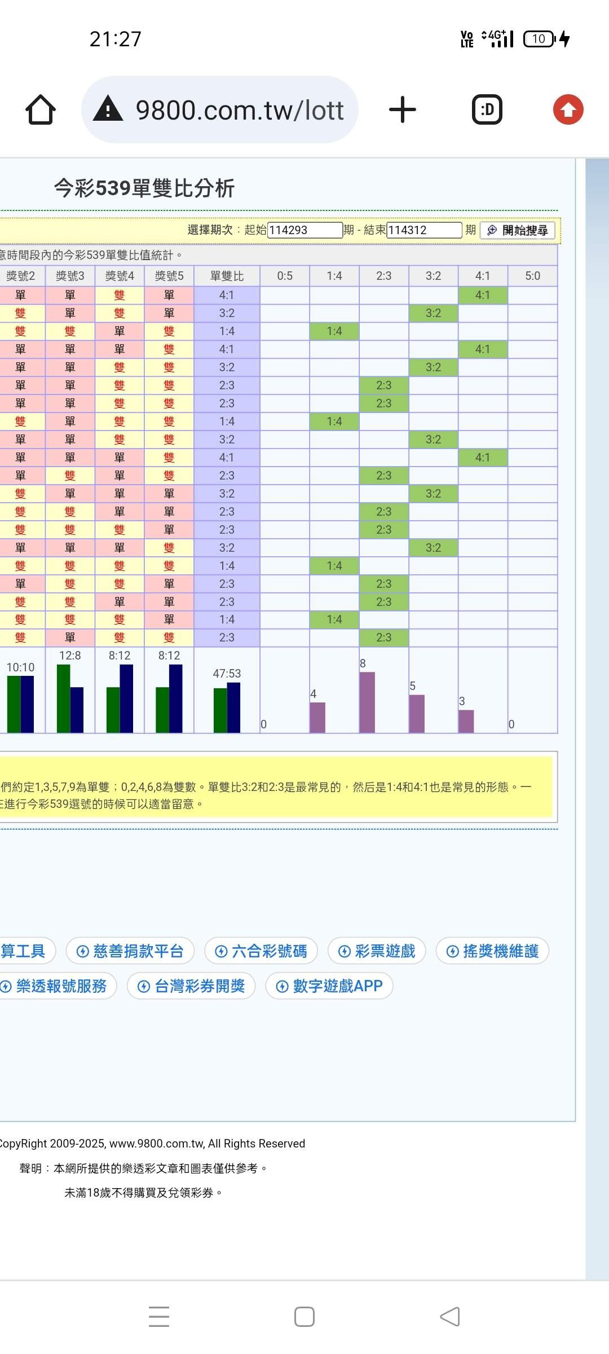Tap the insecure site warning triangle

pyautogui.click(x=108, y=108)
